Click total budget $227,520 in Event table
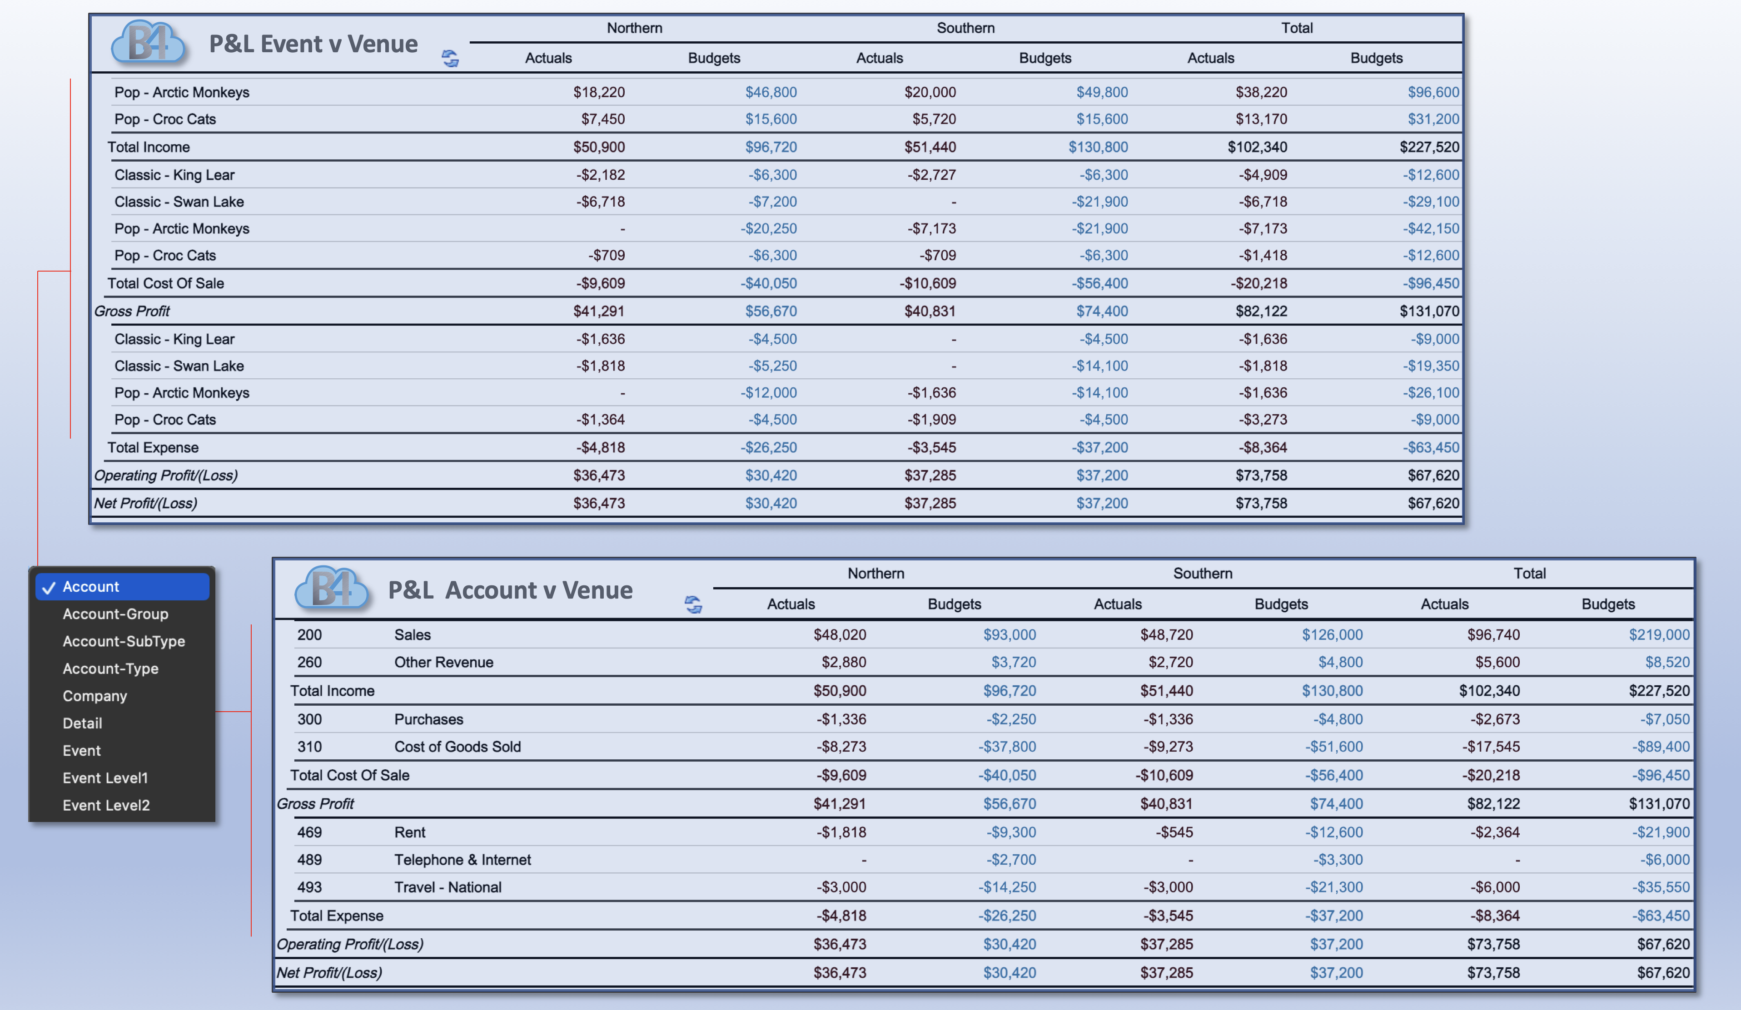 [1429, 147]
